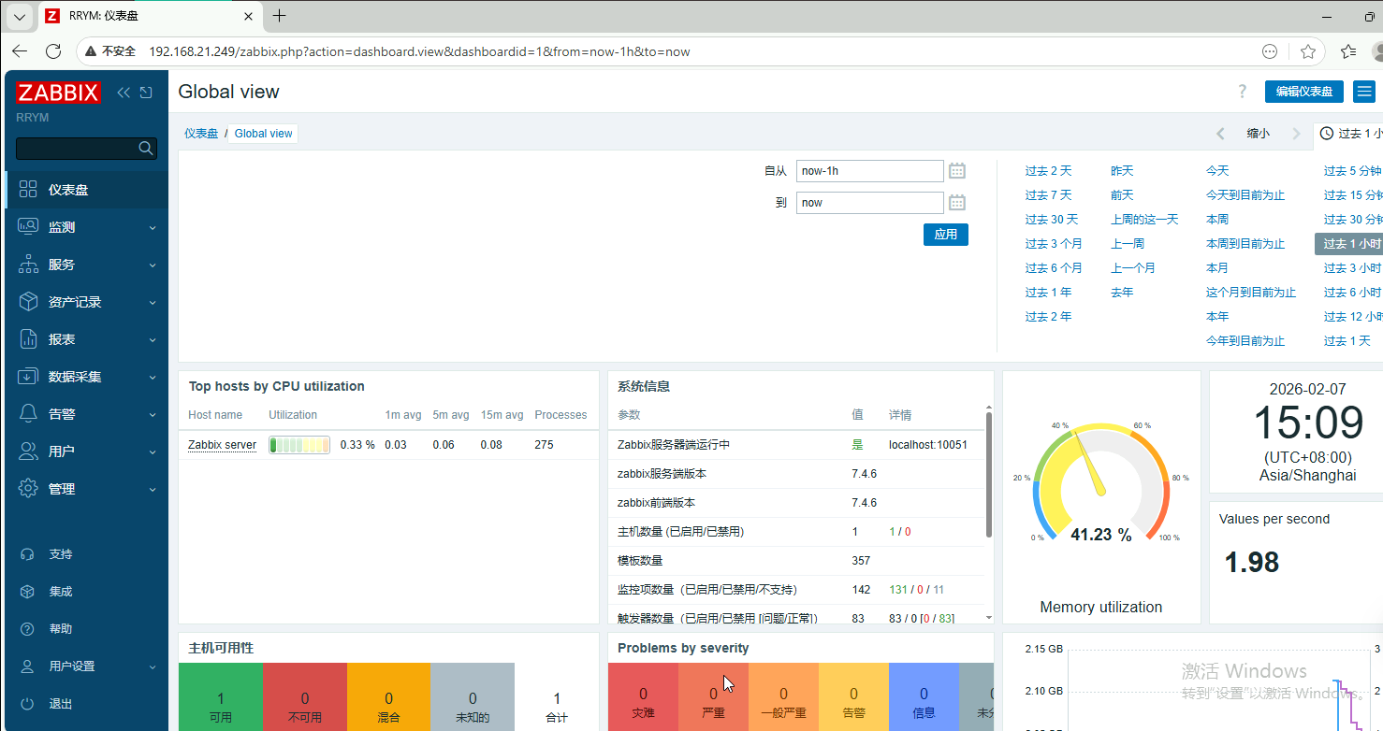Click the sidebar hide toggle icon
The image size is (1383, 731).
pyautogui.click(x=146, y=93)
